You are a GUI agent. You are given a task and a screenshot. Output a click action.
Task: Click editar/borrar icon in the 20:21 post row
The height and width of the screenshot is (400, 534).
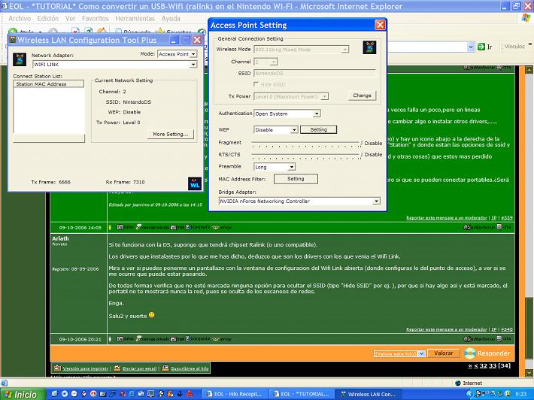point(480,339)
